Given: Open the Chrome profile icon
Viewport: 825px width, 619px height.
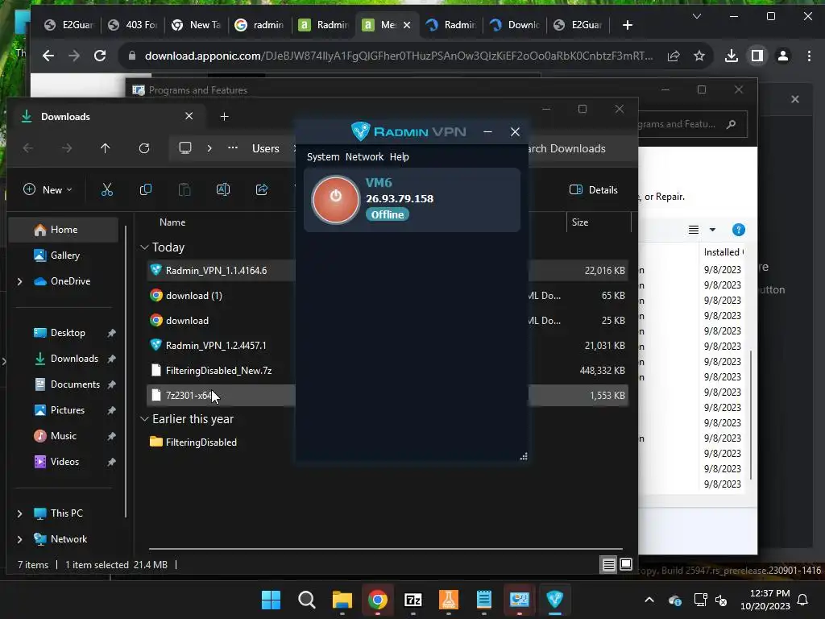Looking at the screenshot, I should click(x=783, y=56).
